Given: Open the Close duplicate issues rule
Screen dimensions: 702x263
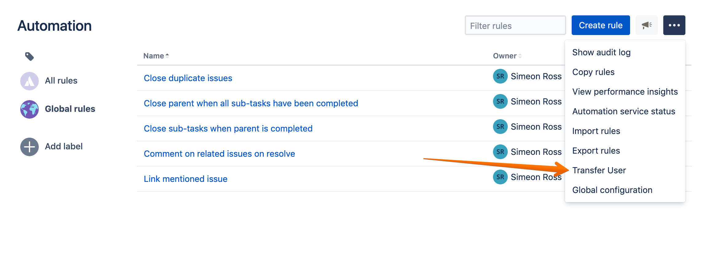Looking at the screenshot, I should pyautogui.click(x=188, y=78).
